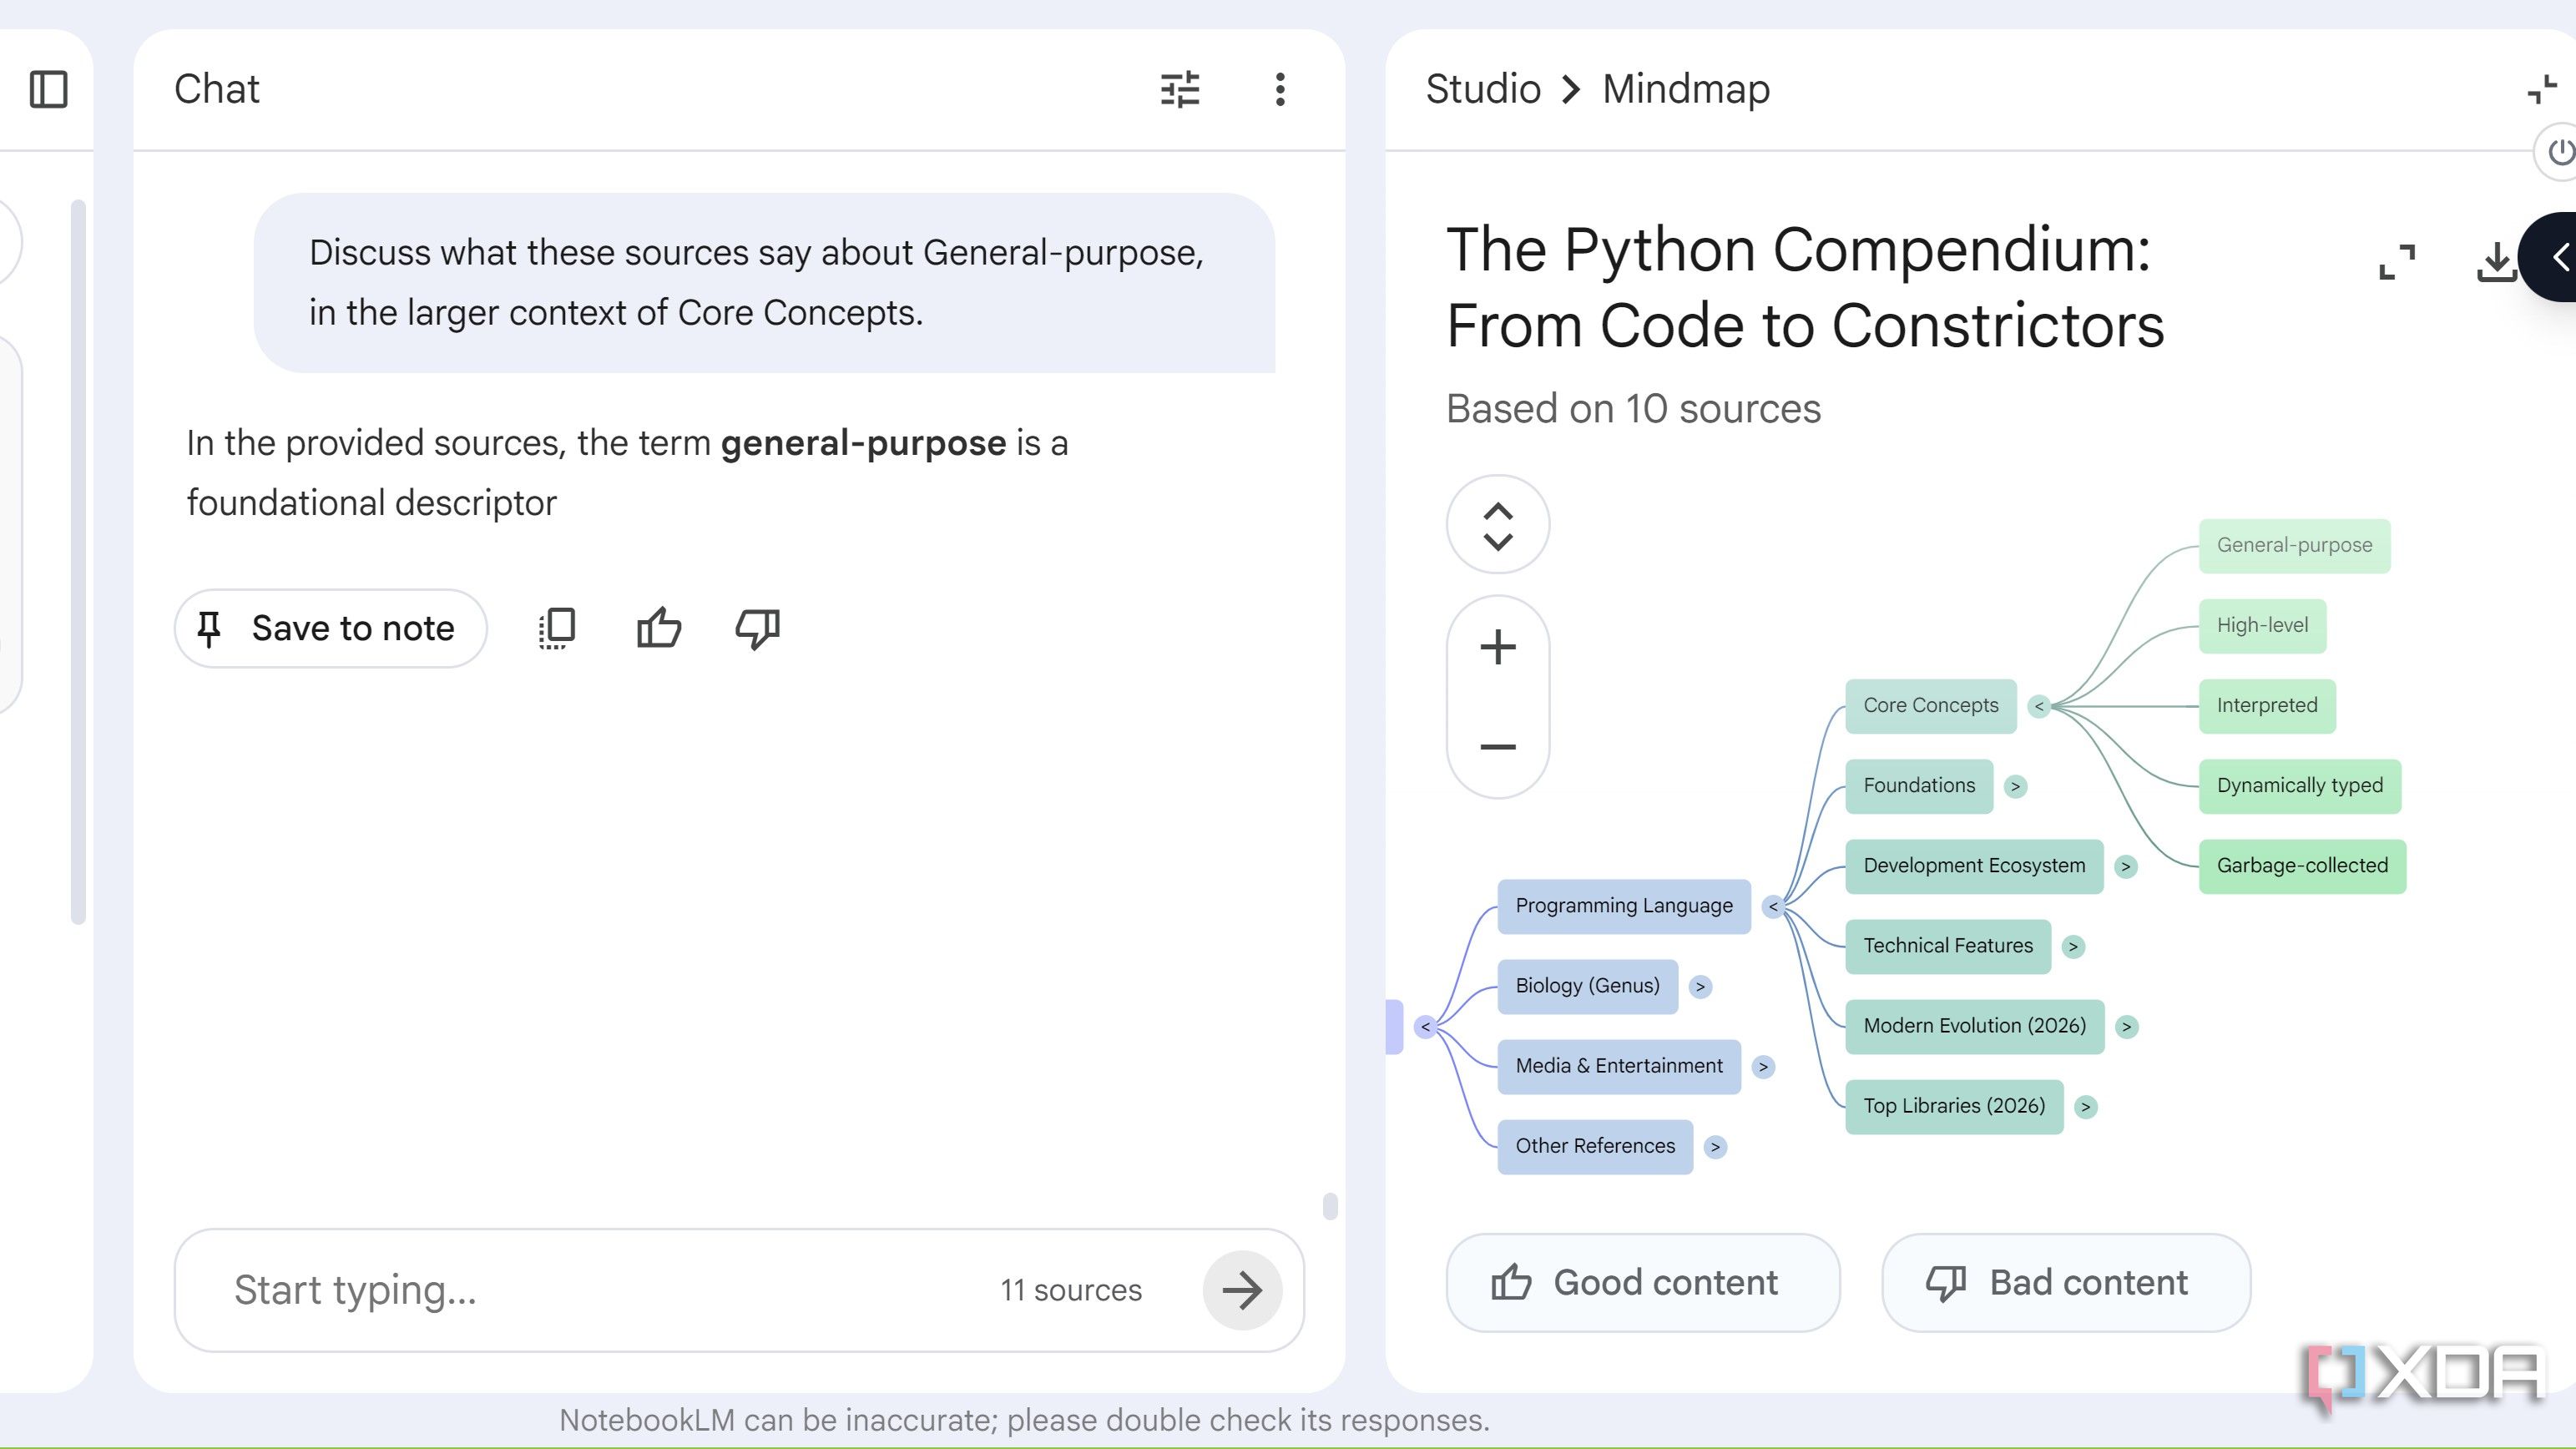This screenshot has height=1449, width=2576.
Task: Toggle the left sidebar panel icon
Action: [48, 89]
